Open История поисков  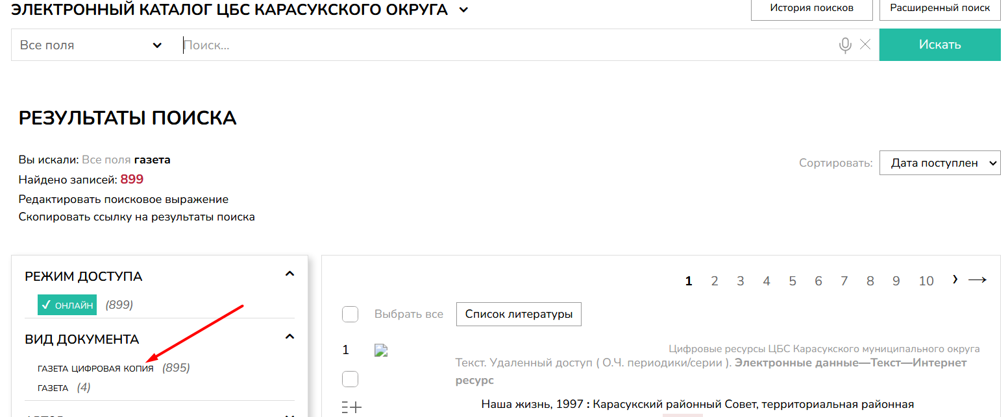(811, 8)
